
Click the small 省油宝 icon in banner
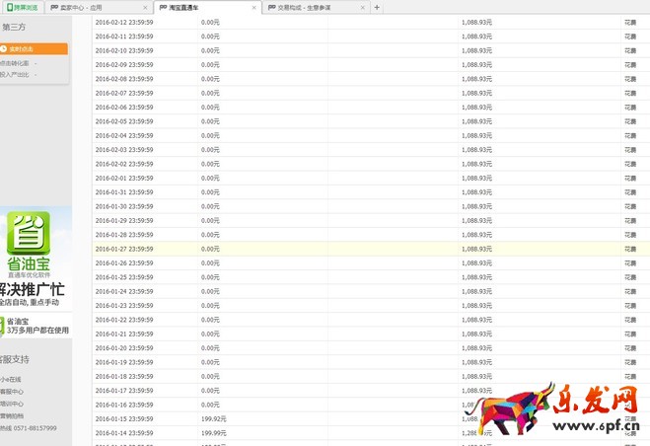[x=5, y=328]
